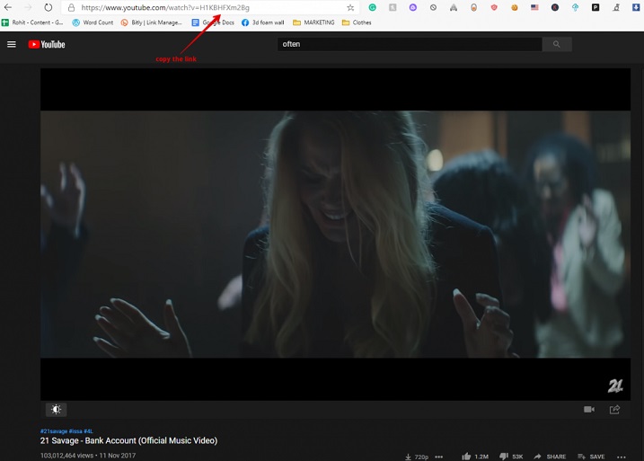The image size is (644, 461).
Task: Dislike the video with thumbs down
Action: (504, 457)
